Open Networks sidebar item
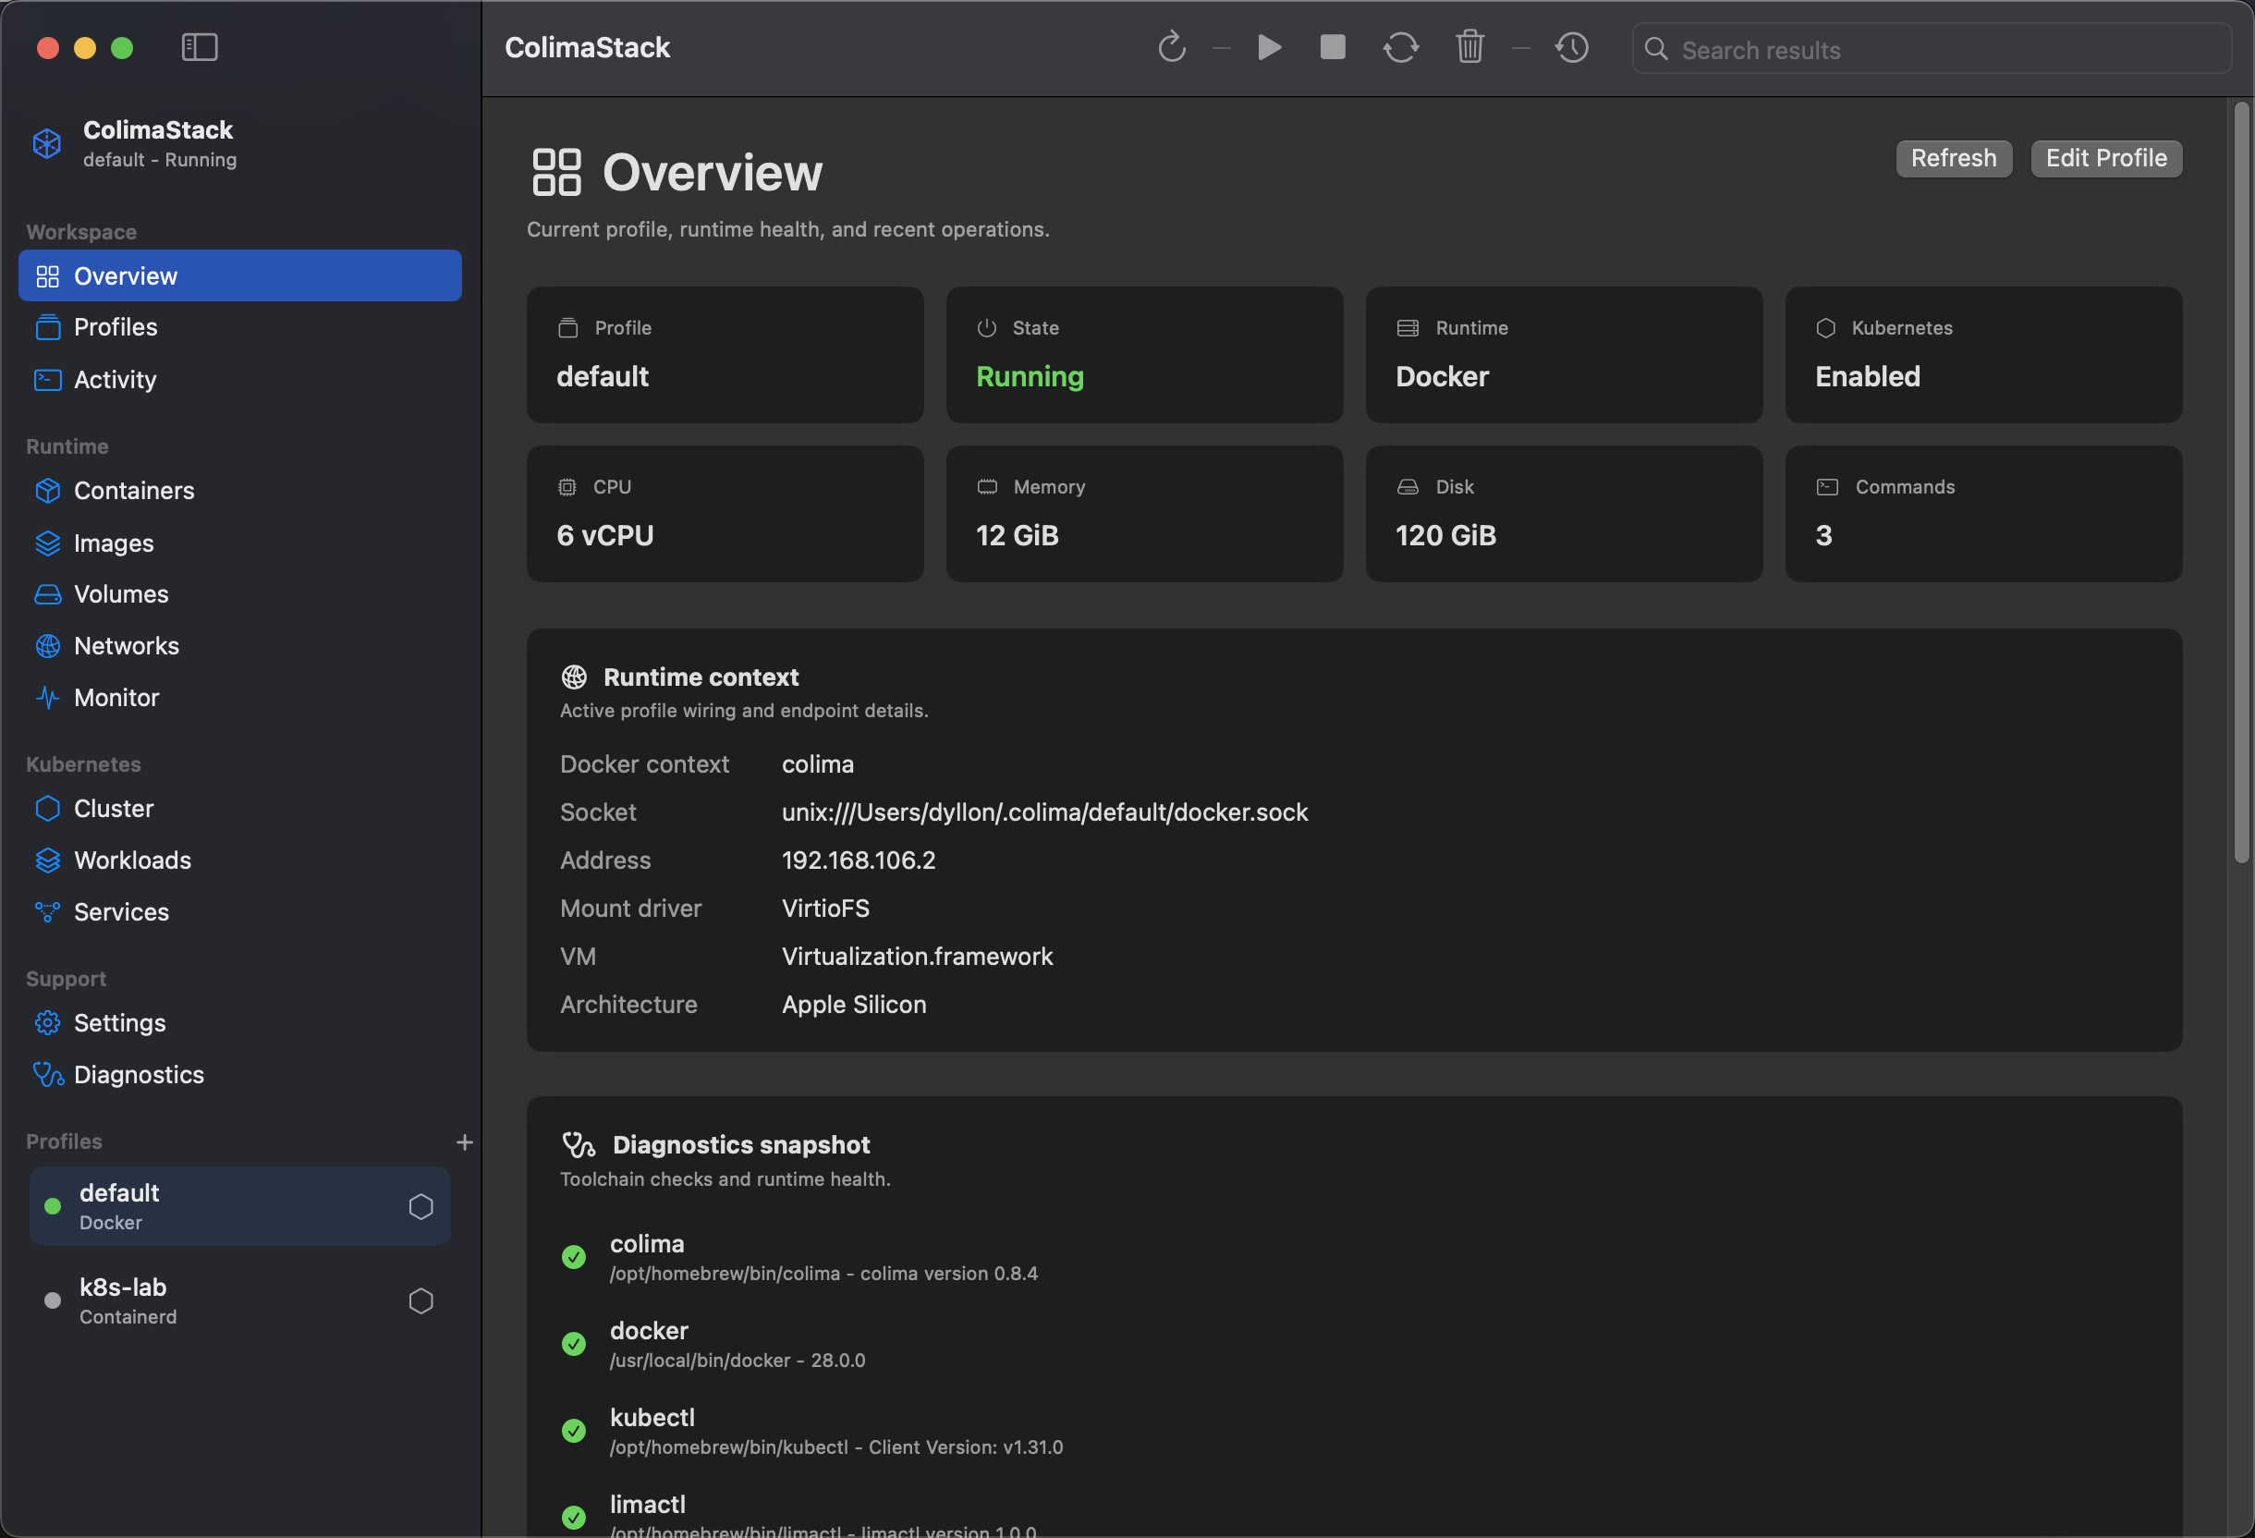The height and width of the screenshot is (1538, 2255). pyautogui.click(x=239, y=646)
